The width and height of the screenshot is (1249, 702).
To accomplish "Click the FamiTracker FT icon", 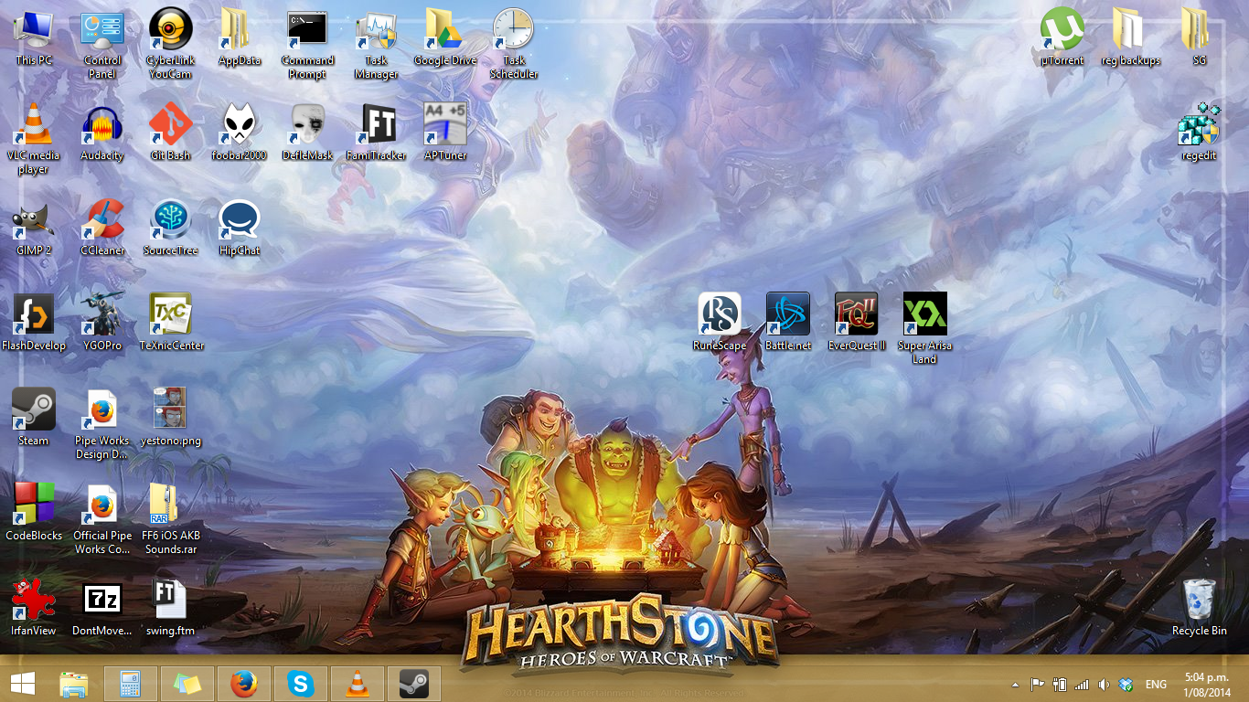I will [x=376, y=133].
